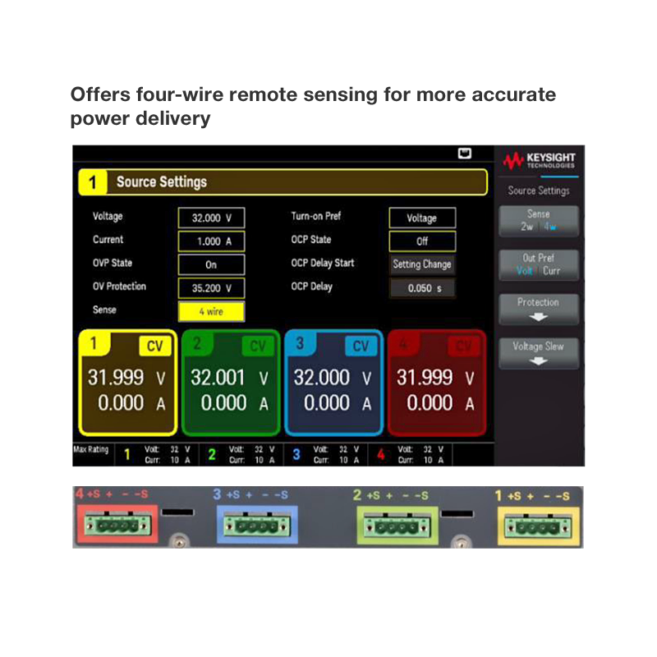The height and width of the screenshot is (657, 657).
Task: Select the Current field showing 1.000 A
Action: (211, 241)
